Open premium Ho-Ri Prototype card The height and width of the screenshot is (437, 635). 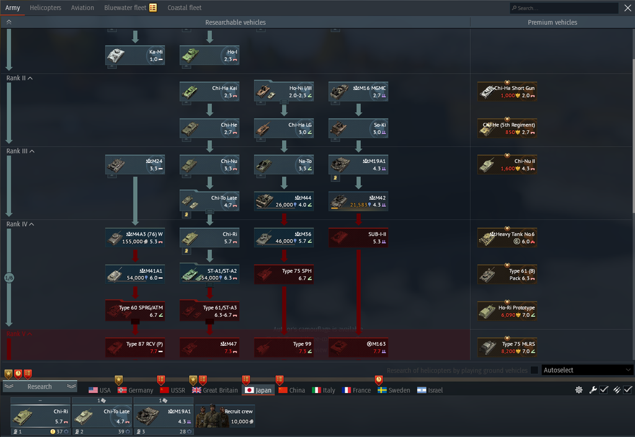[x=507, y=311]
